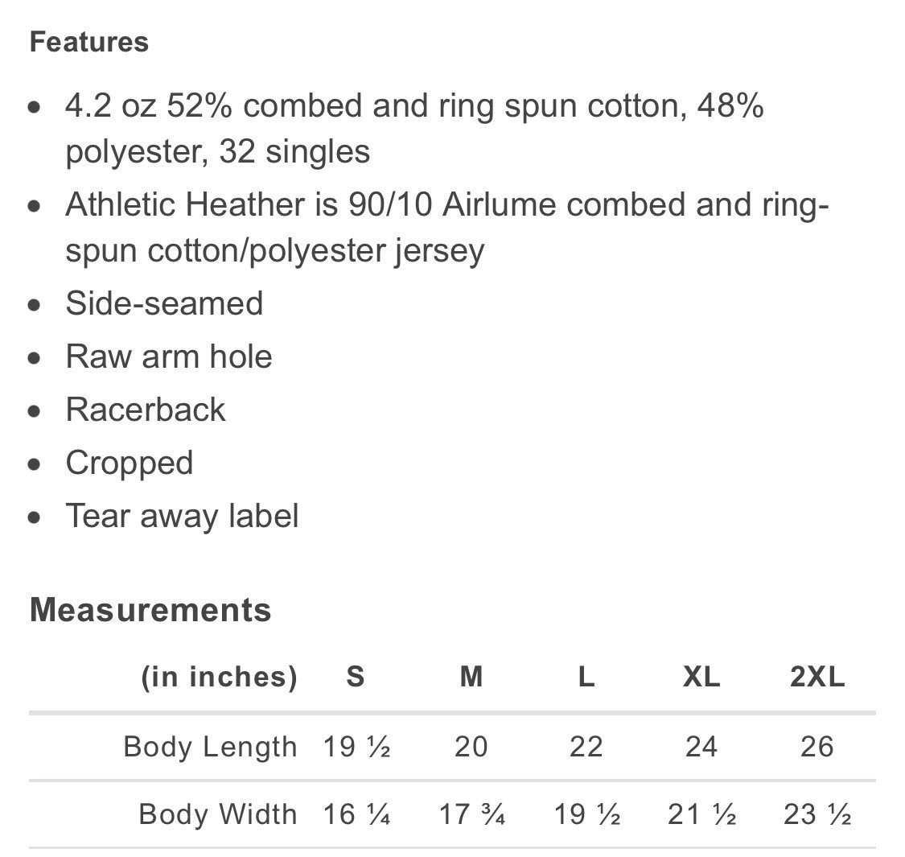Select the L size column header
Viewport: 905px width, 857px height.
[586, 676]
